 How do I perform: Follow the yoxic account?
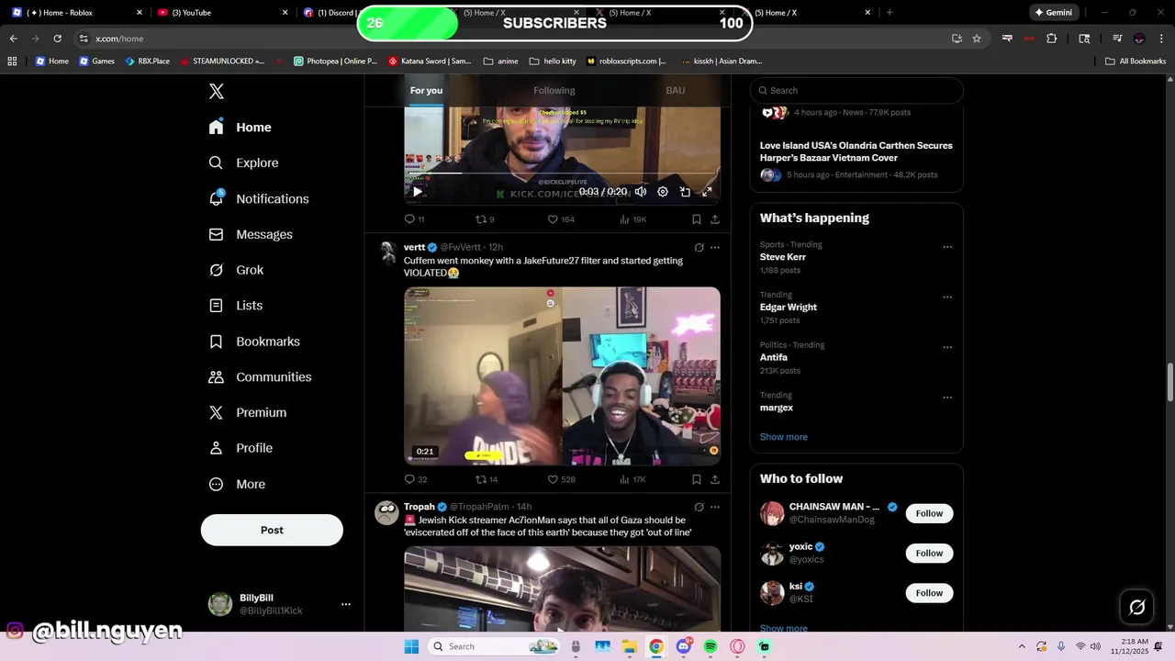(929, 553)
